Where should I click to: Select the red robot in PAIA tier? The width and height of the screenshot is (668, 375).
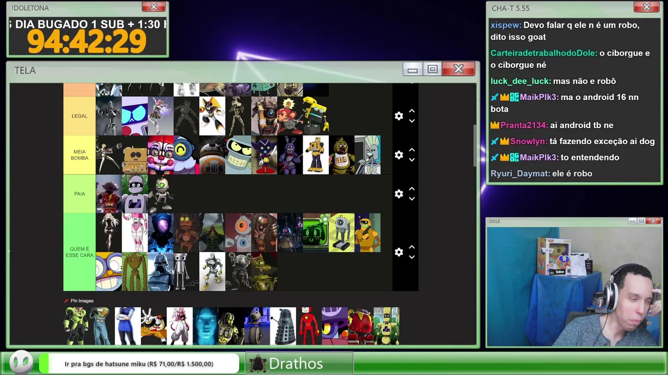coord(109,194)
